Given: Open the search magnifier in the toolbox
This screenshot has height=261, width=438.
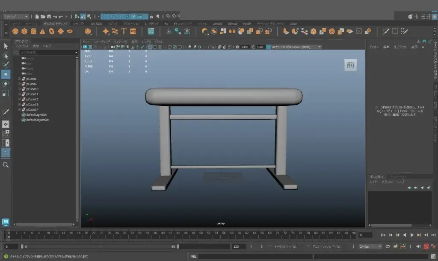Looking at the screenshot, I should click(x=6, y=165).
